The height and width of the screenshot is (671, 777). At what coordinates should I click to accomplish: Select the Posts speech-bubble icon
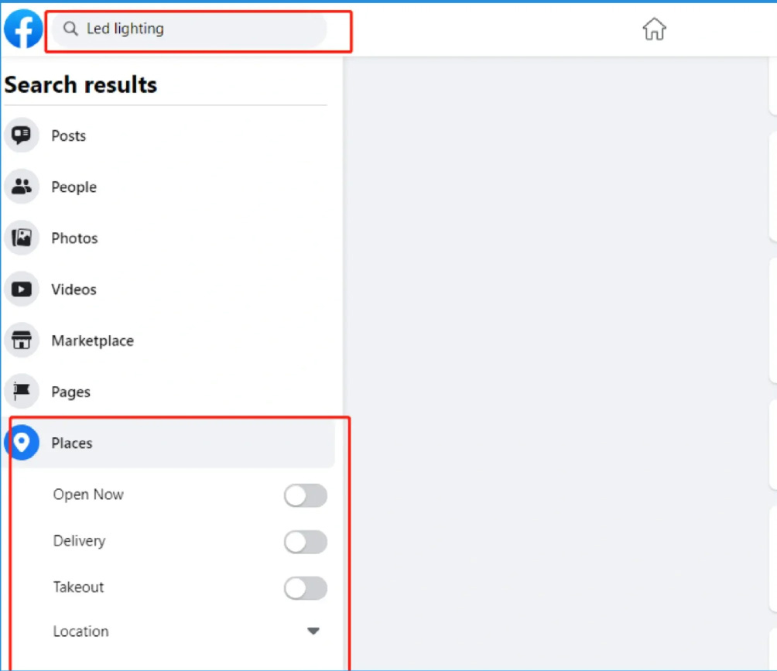[22, 135]
